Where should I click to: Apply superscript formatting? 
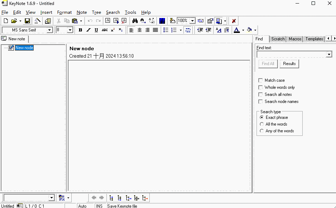click(113, 30)
